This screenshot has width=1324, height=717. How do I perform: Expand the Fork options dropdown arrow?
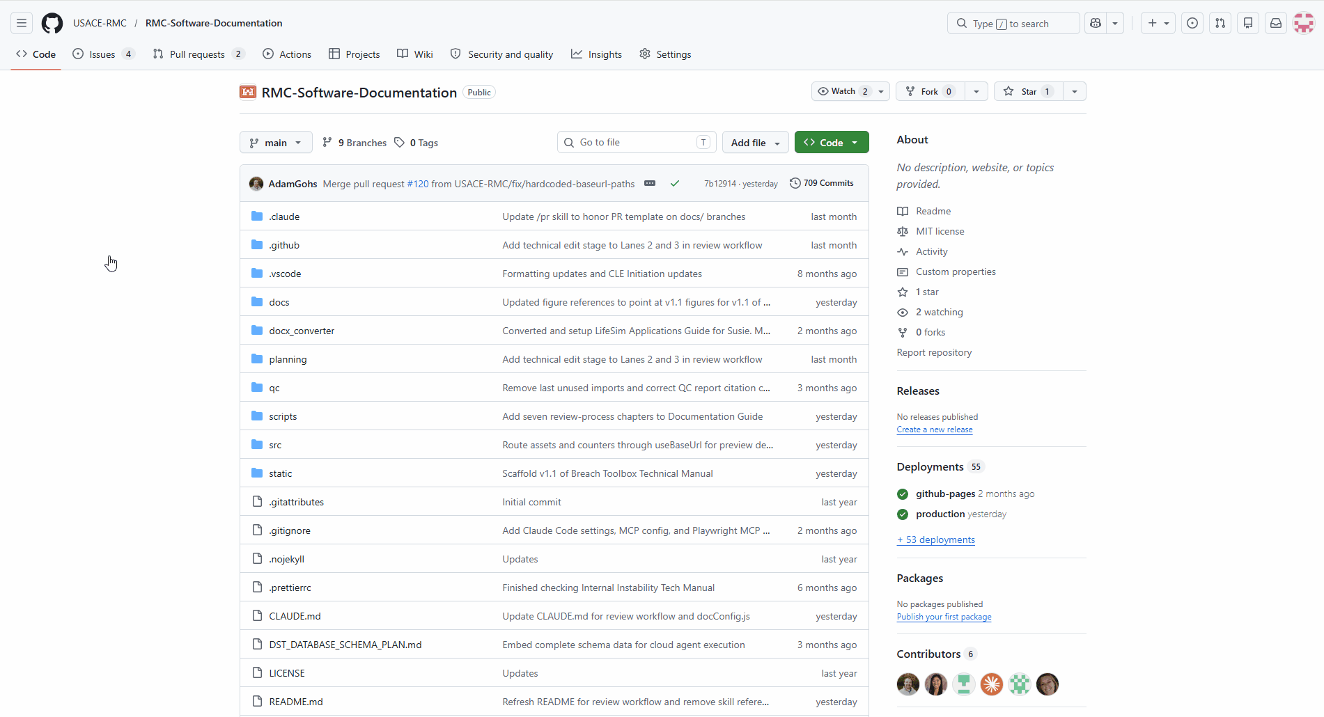click(976, 91)
